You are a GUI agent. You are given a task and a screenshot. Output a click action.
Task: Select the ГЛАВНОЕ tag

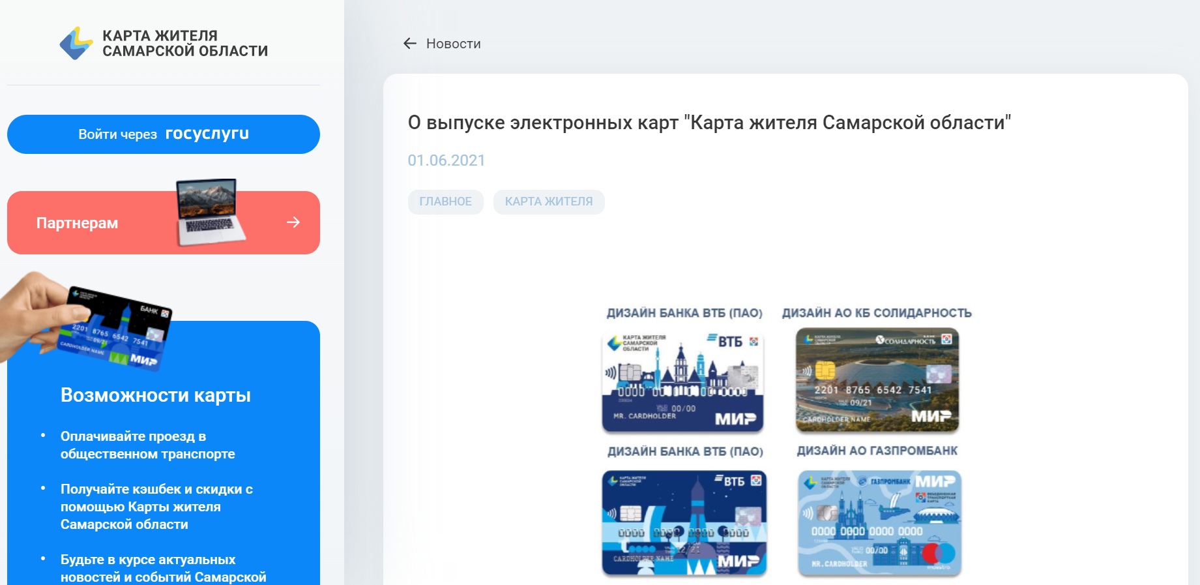(x=445, y=202)
